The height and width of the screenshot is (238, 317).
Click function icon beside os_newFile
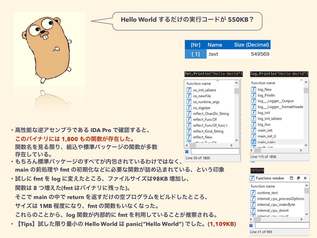click(x=189, y=96)
